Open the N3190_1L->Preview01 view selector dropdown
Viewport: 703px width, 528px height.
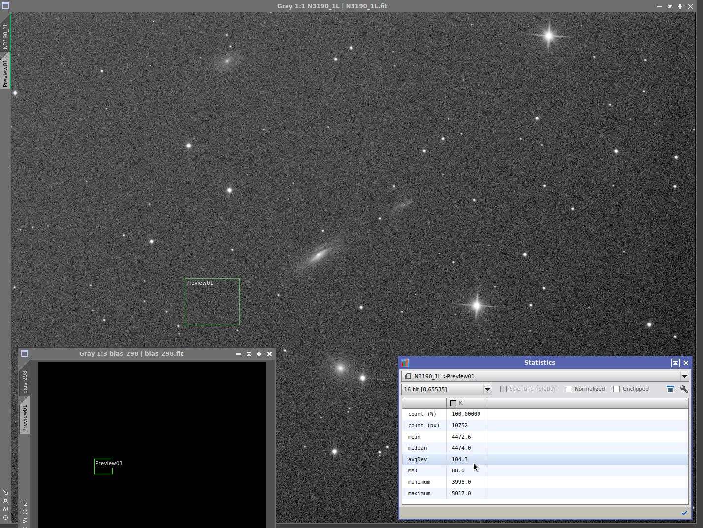pyautogui.click(x=545, y=376)
